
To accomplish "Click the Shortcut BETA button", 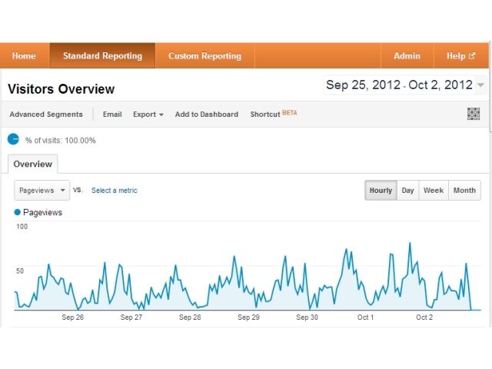I will [273, 115].
